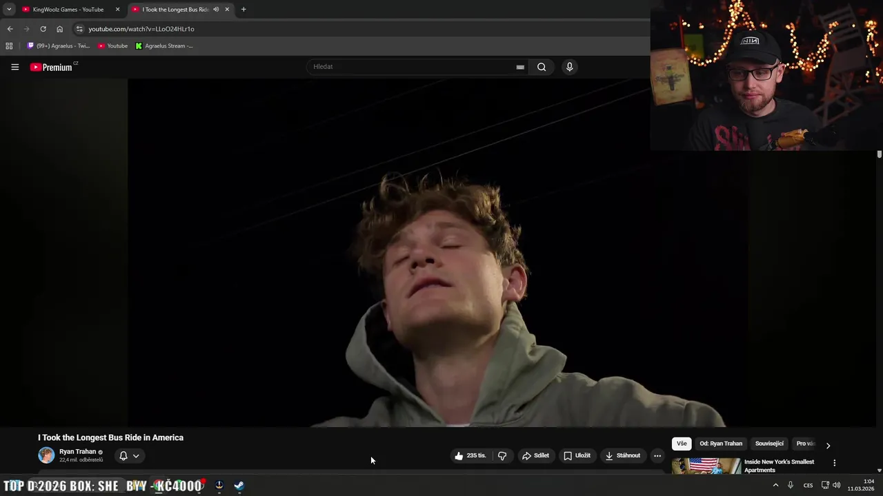The height and width of the screenshot is (496, 883).
Task: Go forward with the browser forward arrow
Action: click(26, 29)
